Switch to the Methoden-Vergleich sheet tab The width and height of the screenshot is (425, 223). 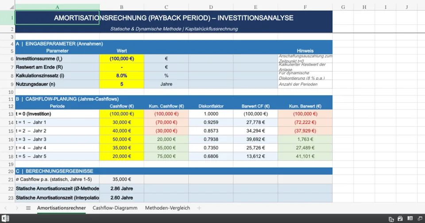point(167,208)
